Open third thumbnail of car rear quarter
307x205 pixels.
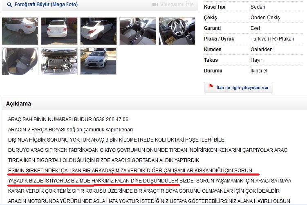point(99,31)
